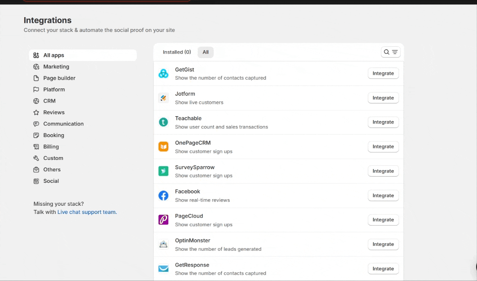Switch to the All tab
477x281 pixels.
[206, 52]
